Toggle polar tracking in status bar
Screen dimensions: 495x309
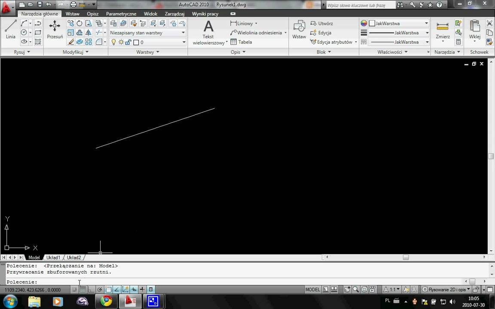click(x=100, y=289)
